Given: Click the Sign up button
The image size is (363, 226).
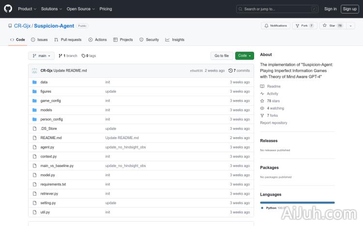Looking at the screenshot, I should [349, 9].
